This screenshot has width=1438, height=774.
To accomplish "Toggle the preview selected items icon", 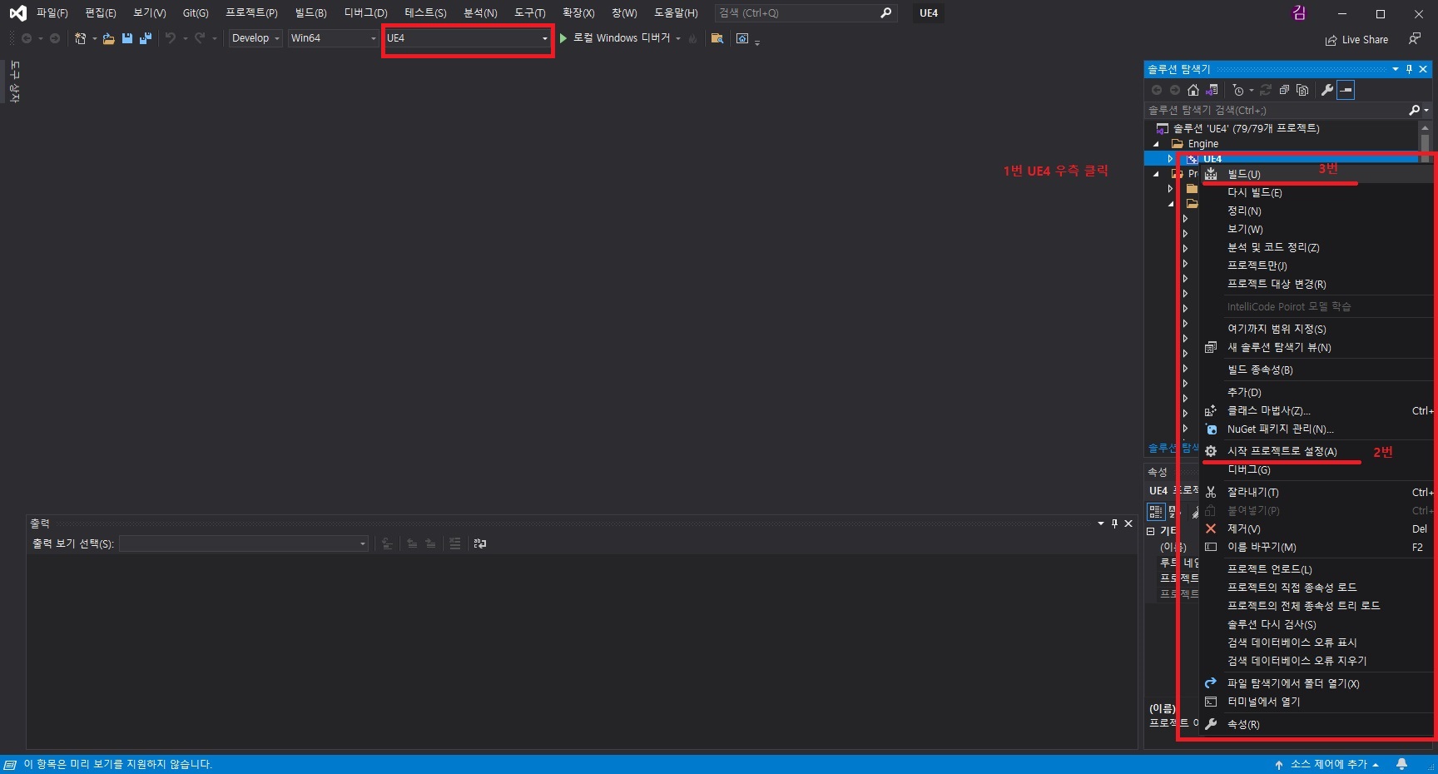I will [x=1346, y=90].
